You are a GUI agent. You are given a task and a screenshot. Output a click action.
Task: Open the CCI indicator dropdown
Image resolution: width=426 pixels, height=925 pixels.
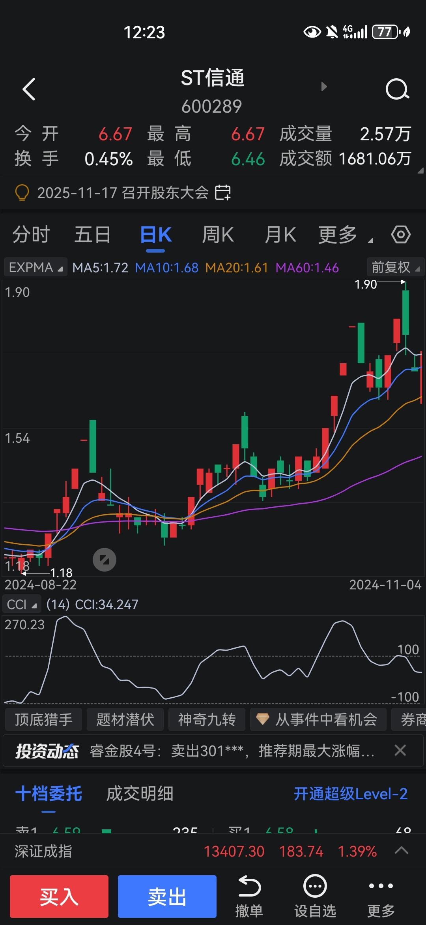22,604
